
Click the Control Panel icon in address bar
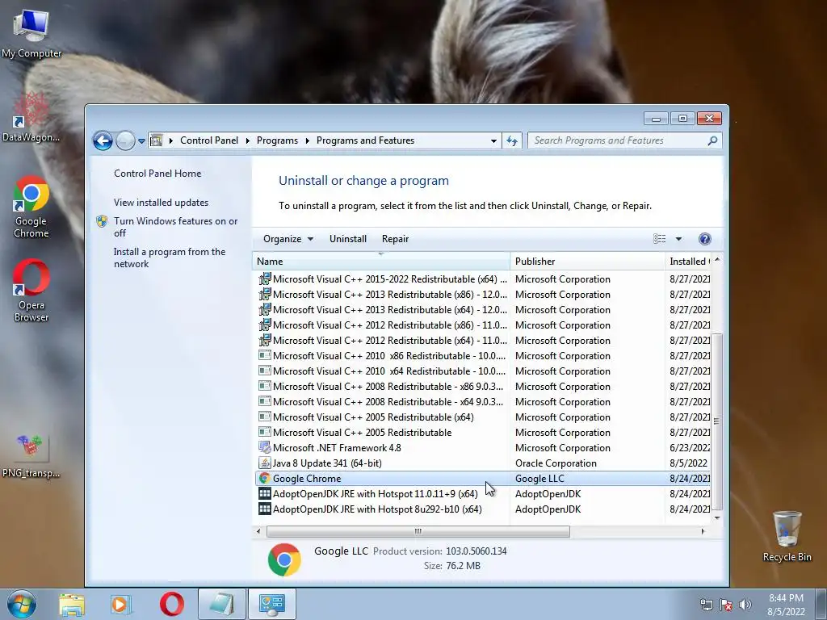point(156,140)
